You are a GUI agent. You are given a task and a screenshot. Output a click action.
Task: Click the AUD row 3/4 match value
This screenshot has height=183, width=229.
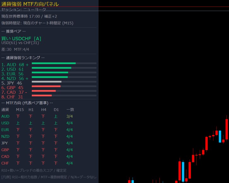[70, 116]
